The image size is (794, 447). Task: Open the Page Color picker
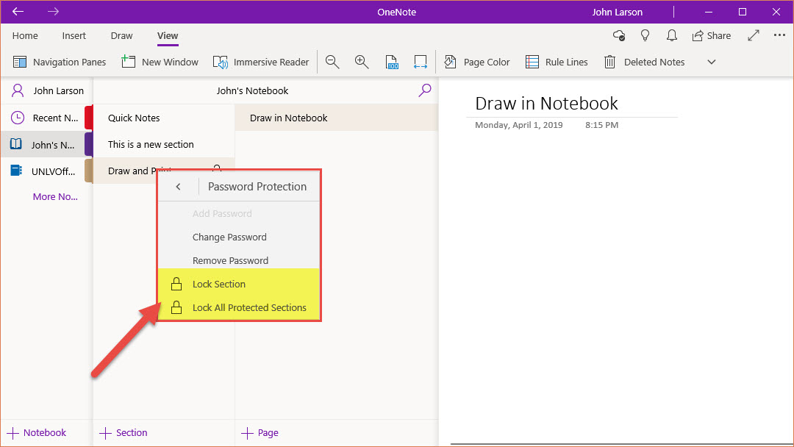coord(477,62)
